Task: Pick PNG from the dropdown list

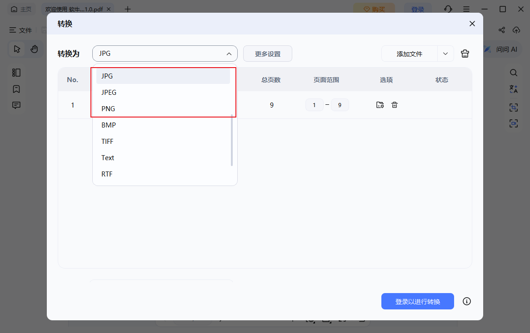Action: [163, 108]
